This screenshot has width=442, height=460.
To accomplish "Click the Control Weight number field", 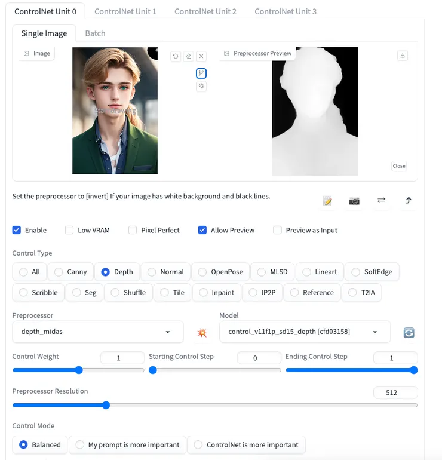I will (x=122, y=358).
